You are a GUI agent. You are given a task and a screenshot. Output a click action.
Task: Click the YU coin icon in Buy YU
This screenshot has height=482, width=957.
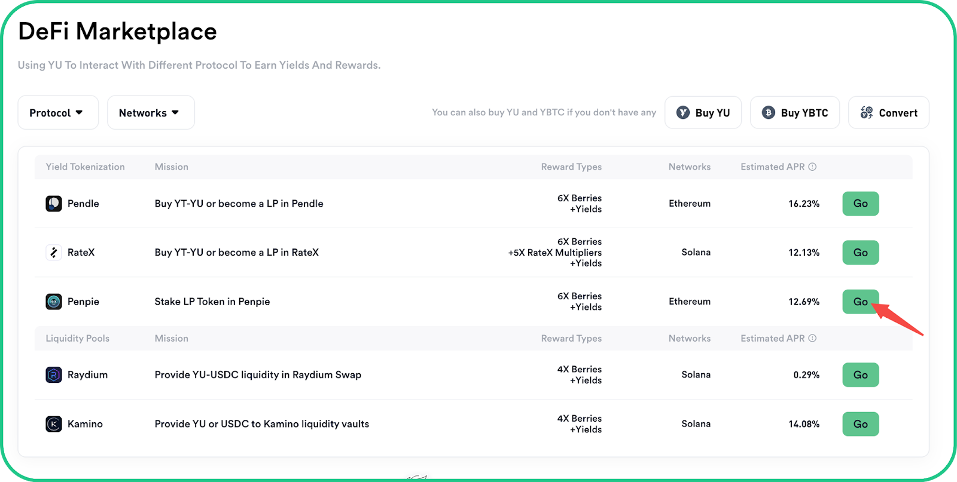pos(683,112)
